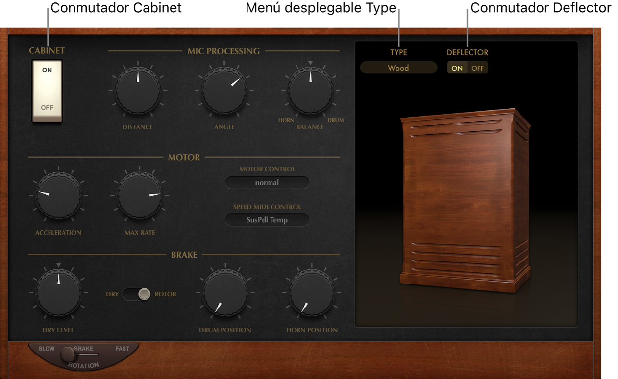
Task: Click the Horn Position knob
Action: click(x=312, y=293)
